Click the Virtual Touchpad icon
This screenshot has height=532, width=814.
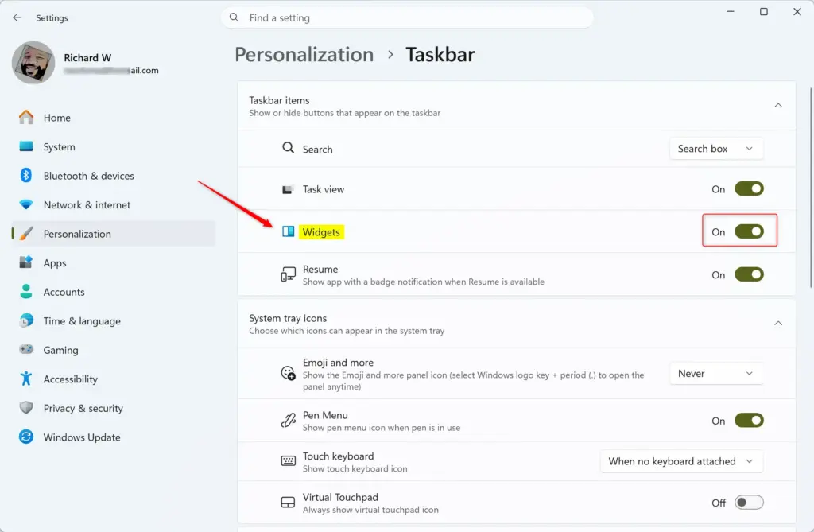click(x=288, y=503)
